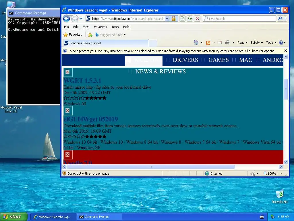Viewport: 294px width, 221px height.
Task: Stop loading with the red X
Action: pos(197,18)
